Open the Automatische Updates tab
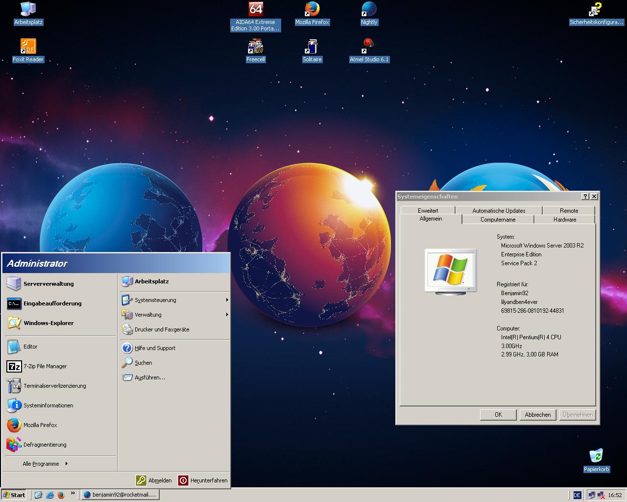Viewport: 627px width, 502px height. [498, 211]
